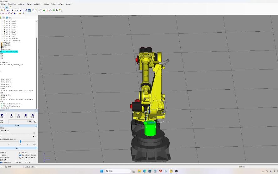
Task: Click the tree-structure icon above the cell browser
Action: tap(4, 18)
